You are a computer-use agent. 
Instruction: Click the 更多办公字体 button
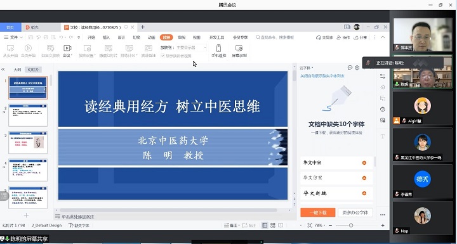click(355, 212)
